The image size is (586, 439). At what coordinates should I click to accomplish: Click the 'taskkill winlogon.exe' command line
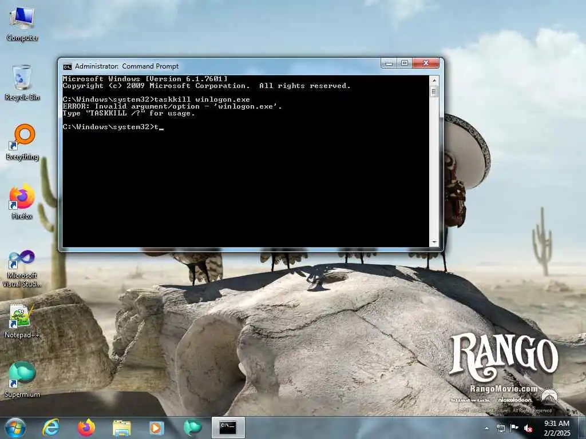click(x=156, y=99)
